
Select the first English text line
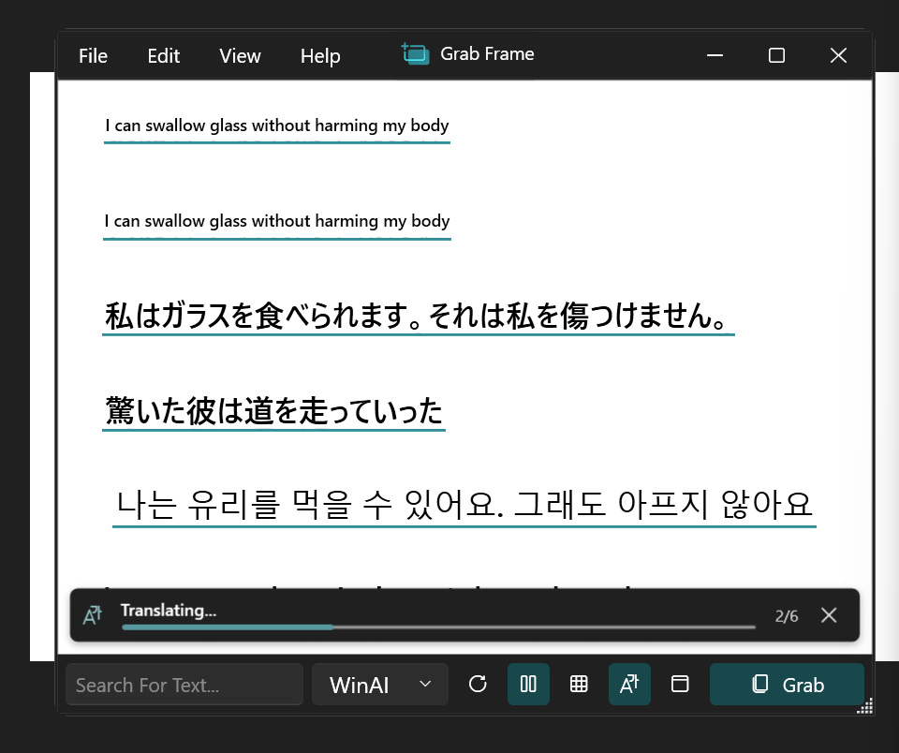pos(277,125)
